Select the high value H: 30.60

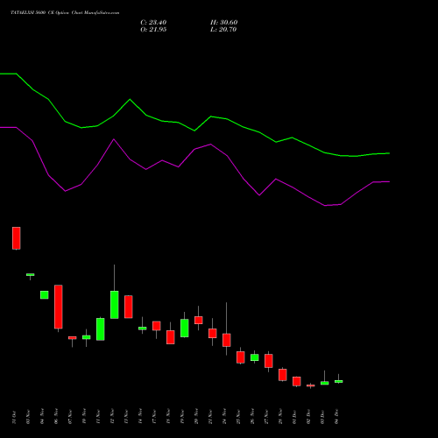[x=223, y=23]
